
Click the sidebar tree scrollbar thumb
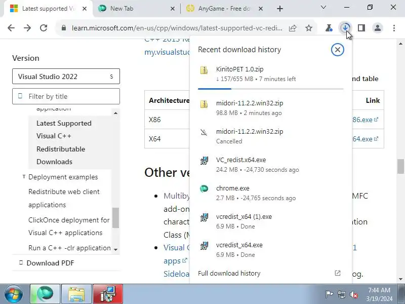tap(115, 218)
